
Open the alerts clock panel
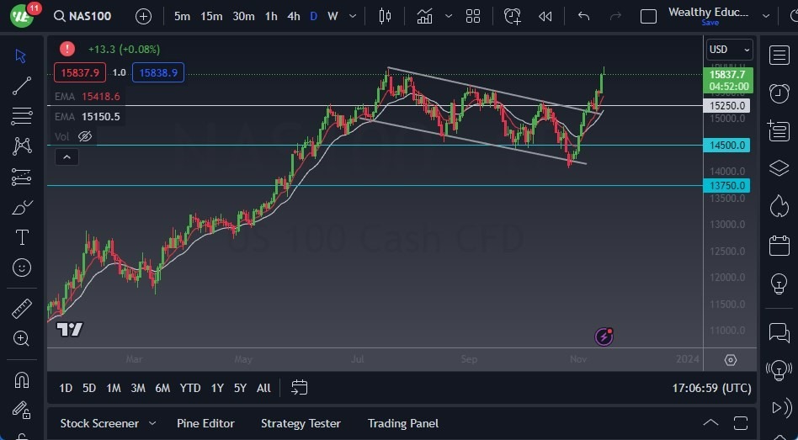point(779,93)
